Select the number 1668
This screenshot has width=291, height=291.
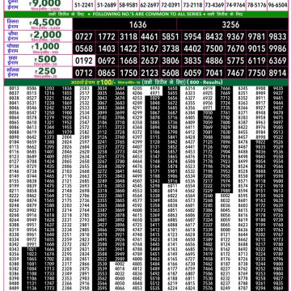129,61
